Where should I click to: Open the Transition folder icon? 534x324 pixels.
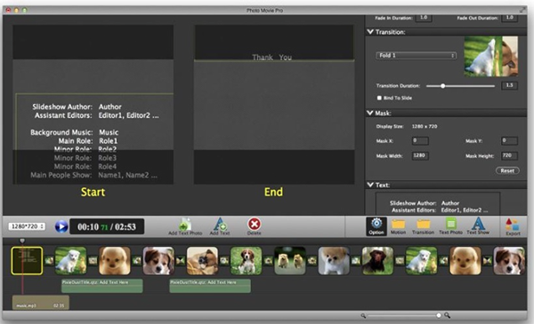424,225
